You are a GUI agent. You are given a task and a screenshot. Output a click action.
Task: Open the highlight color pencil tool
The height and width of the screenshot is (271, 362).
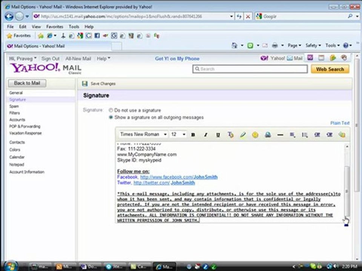tap(242, 135)
